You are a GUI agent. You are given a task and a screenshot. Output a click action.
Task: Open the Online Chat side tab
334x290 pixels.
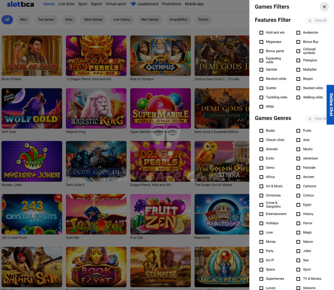coord(331,105)
